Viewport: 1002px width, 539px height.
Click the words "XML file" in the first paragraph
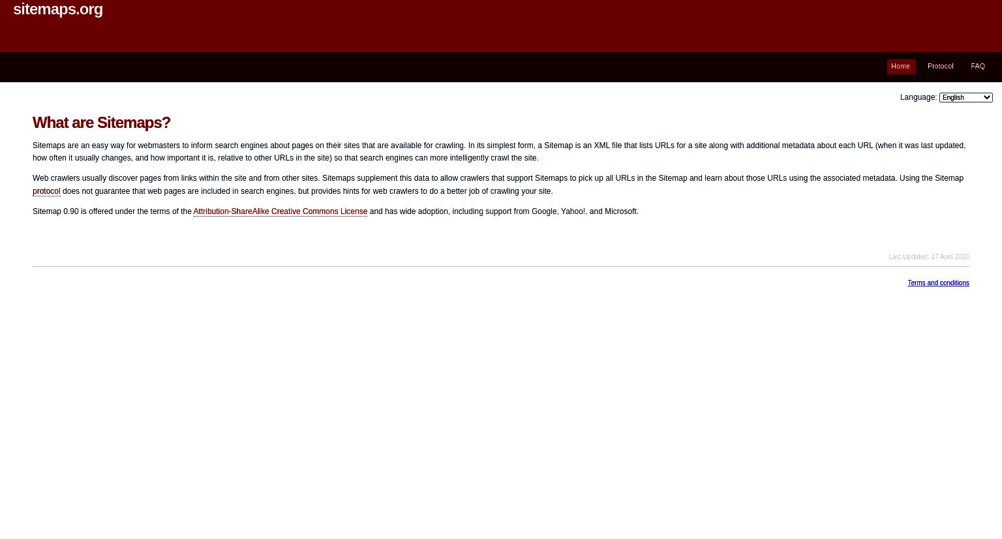tap(608, 146)
